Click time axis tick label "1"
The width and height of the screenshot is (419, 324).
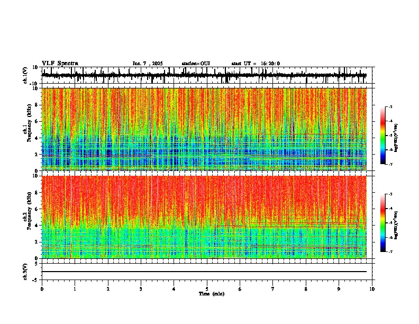[75, 289]
